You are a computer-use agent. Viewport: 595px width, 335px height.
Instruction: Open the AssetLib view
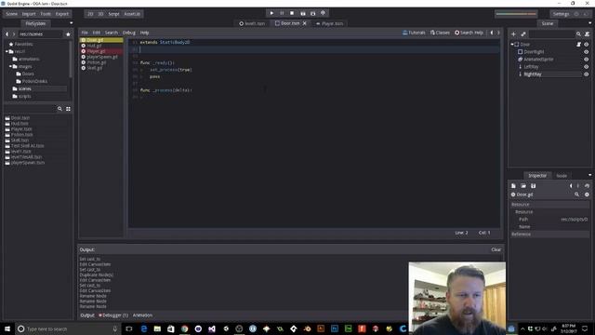pos(132,14)
